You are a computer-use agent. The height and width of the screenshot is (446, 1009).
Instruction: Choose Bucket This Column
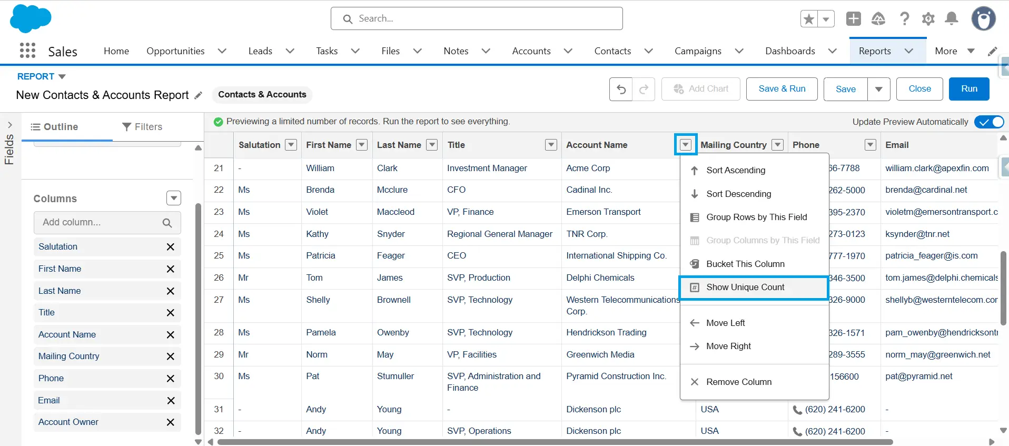point(755,264)
